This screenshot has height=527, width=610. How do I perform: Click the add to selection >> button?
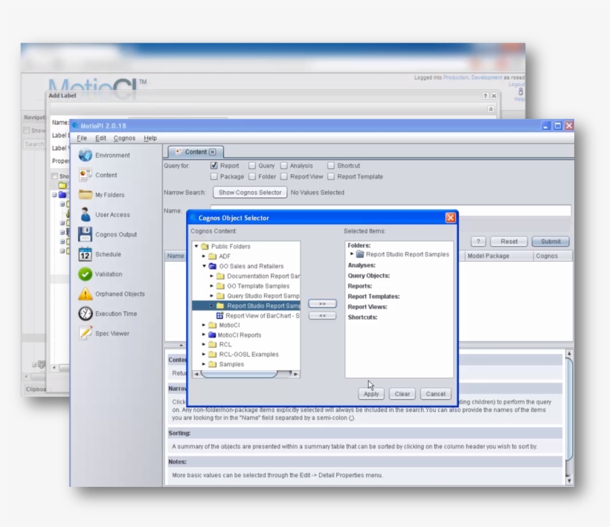click(x=323, y=303)
